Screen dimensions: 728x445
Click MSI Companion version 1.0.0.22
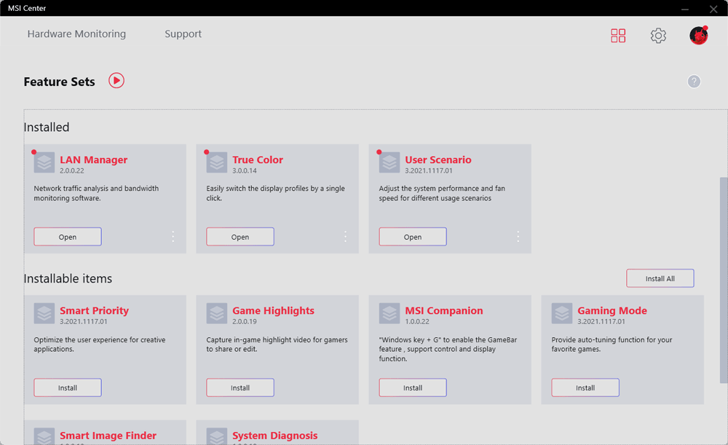pos(417,321)
